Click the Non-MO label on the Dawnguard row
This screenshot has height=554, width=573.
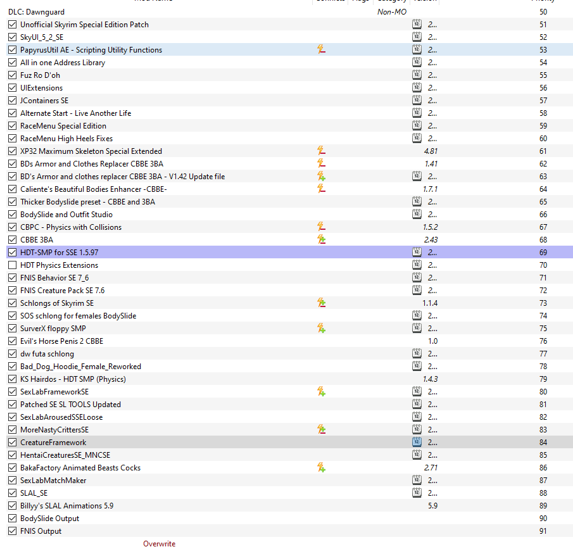pyautogui.click(x=392, y=11)
